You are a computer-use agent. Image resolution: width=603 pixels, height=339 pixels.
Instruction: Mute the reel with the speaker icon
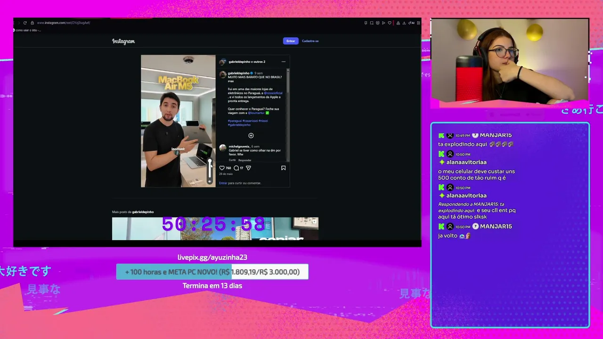tap(210, 181)
